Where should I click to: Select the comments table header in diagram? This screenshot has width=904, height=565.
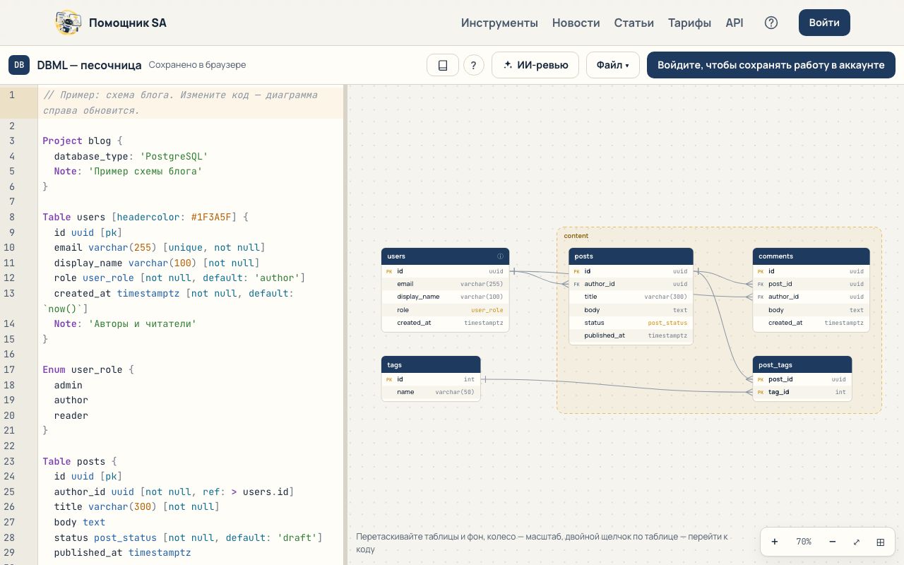coord(811,256)
